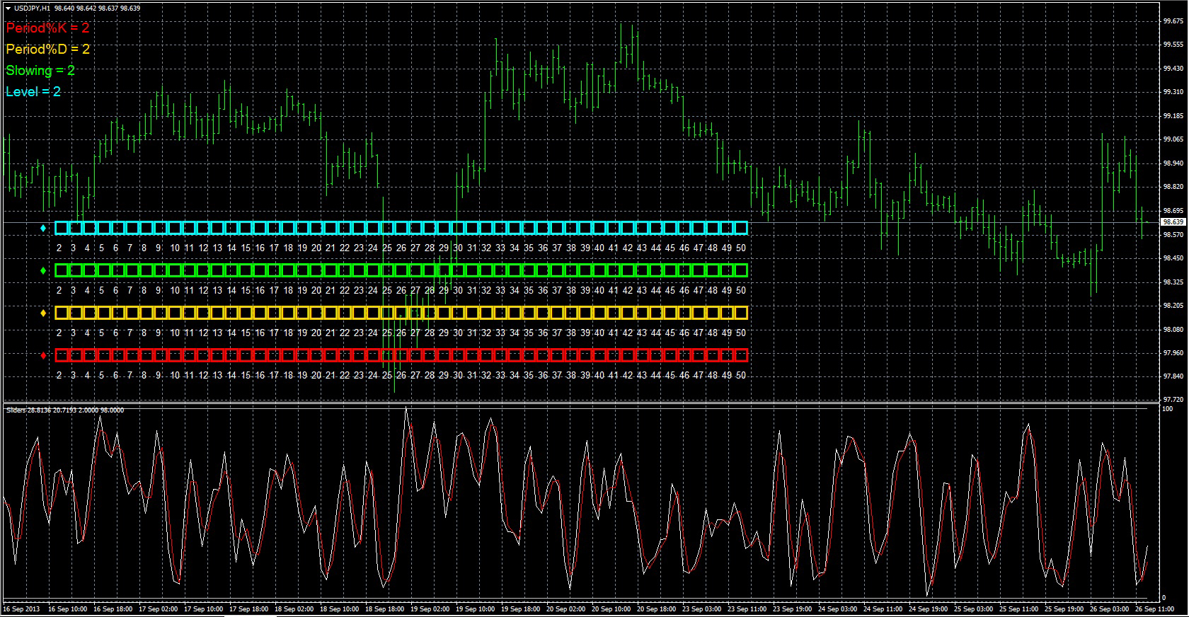
Task: Toggle cyan Level square numbered 10
Action: pyautogui.click(x=175, y=228)
